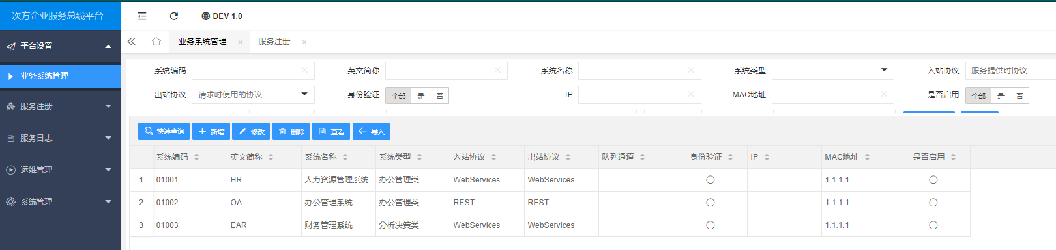1056x250 pixels.
Task: Open the 系统类型 dropdown
Action: click(833, 70)
